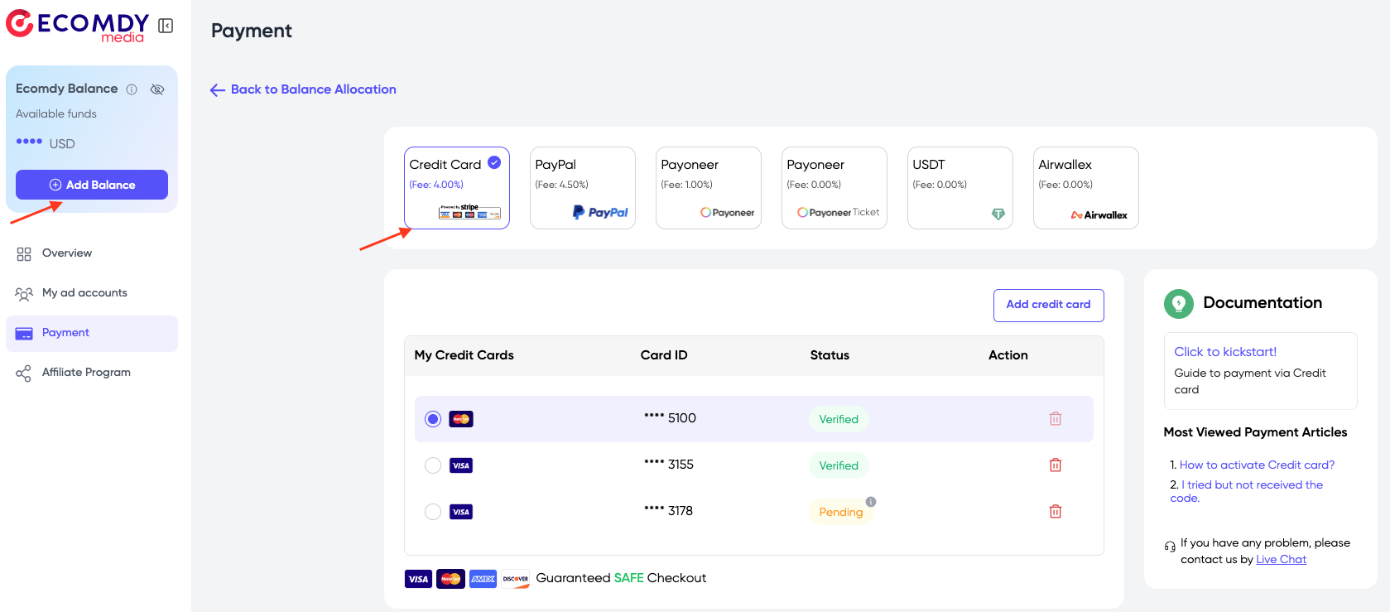Viewport: 1390px width, 612px height.
Task: Click info icon beside Pending status
Action: click(871, 502)
